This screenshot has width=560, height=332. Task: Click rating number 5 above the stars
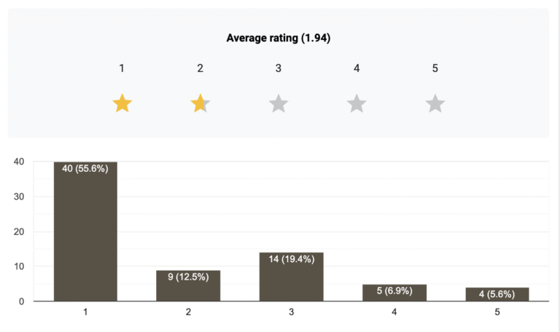point(435,68)
